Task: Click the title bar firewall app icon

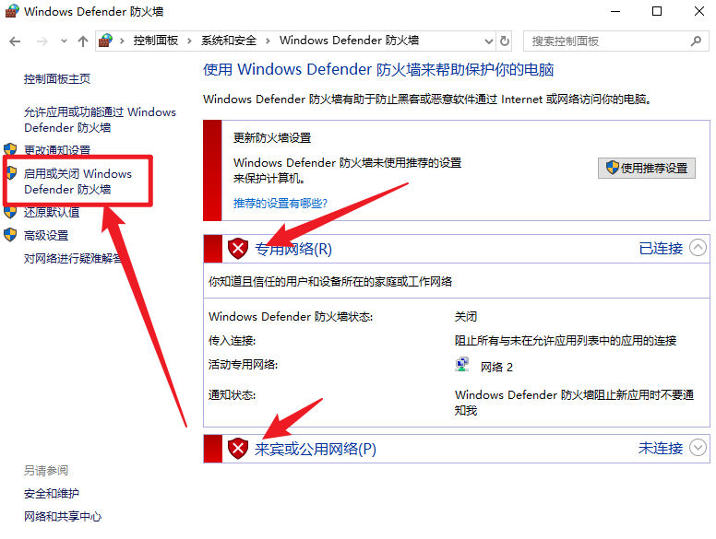Action: point(12,11)
